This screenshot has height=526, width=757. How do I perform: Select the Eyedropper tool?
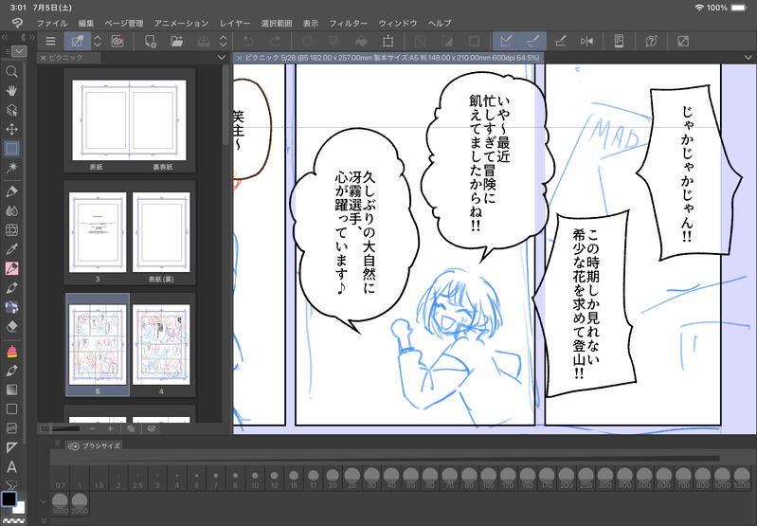point(11,249)
